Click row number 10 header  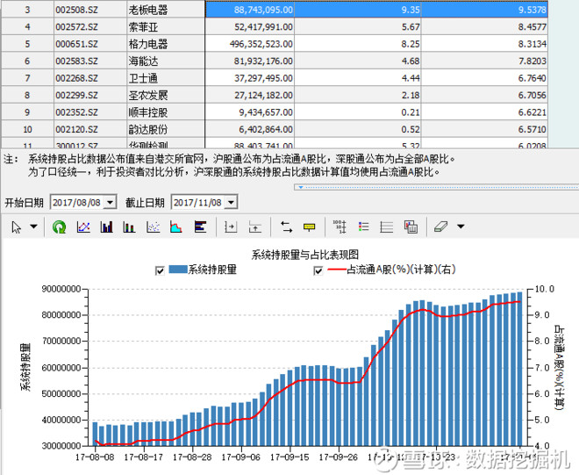[x=27, y=129]
